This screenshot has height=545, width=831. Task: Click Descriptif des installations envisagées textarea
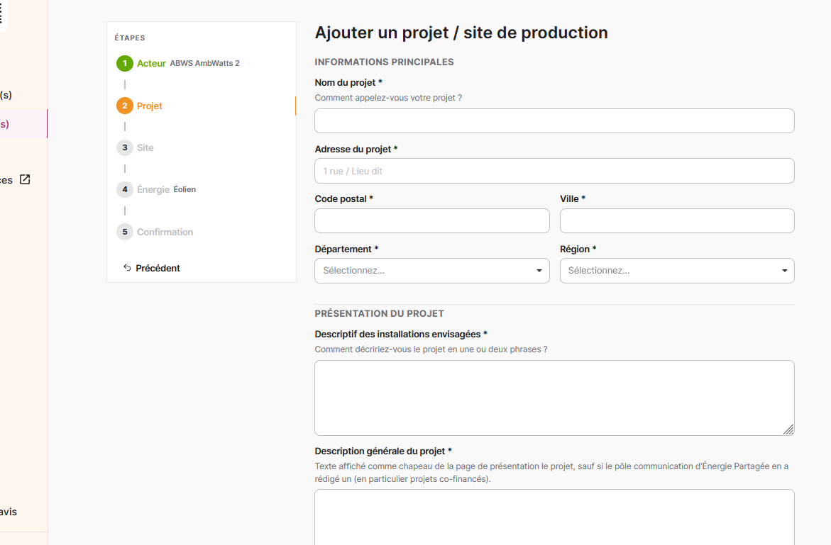click(x=554, y=398)
